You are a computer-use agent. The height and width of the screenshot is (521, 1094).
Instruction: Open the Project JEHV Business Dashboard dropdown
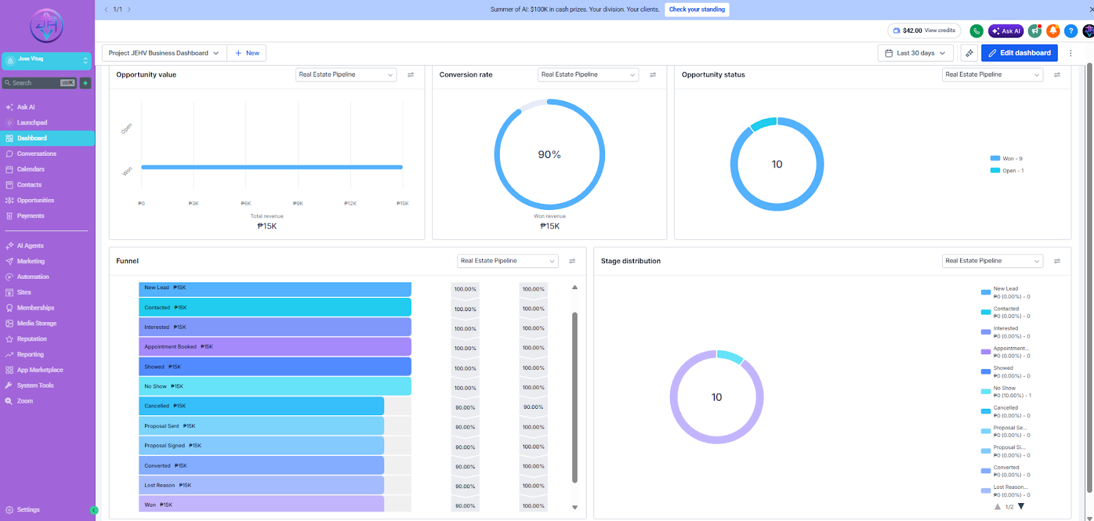coord(164,53)
